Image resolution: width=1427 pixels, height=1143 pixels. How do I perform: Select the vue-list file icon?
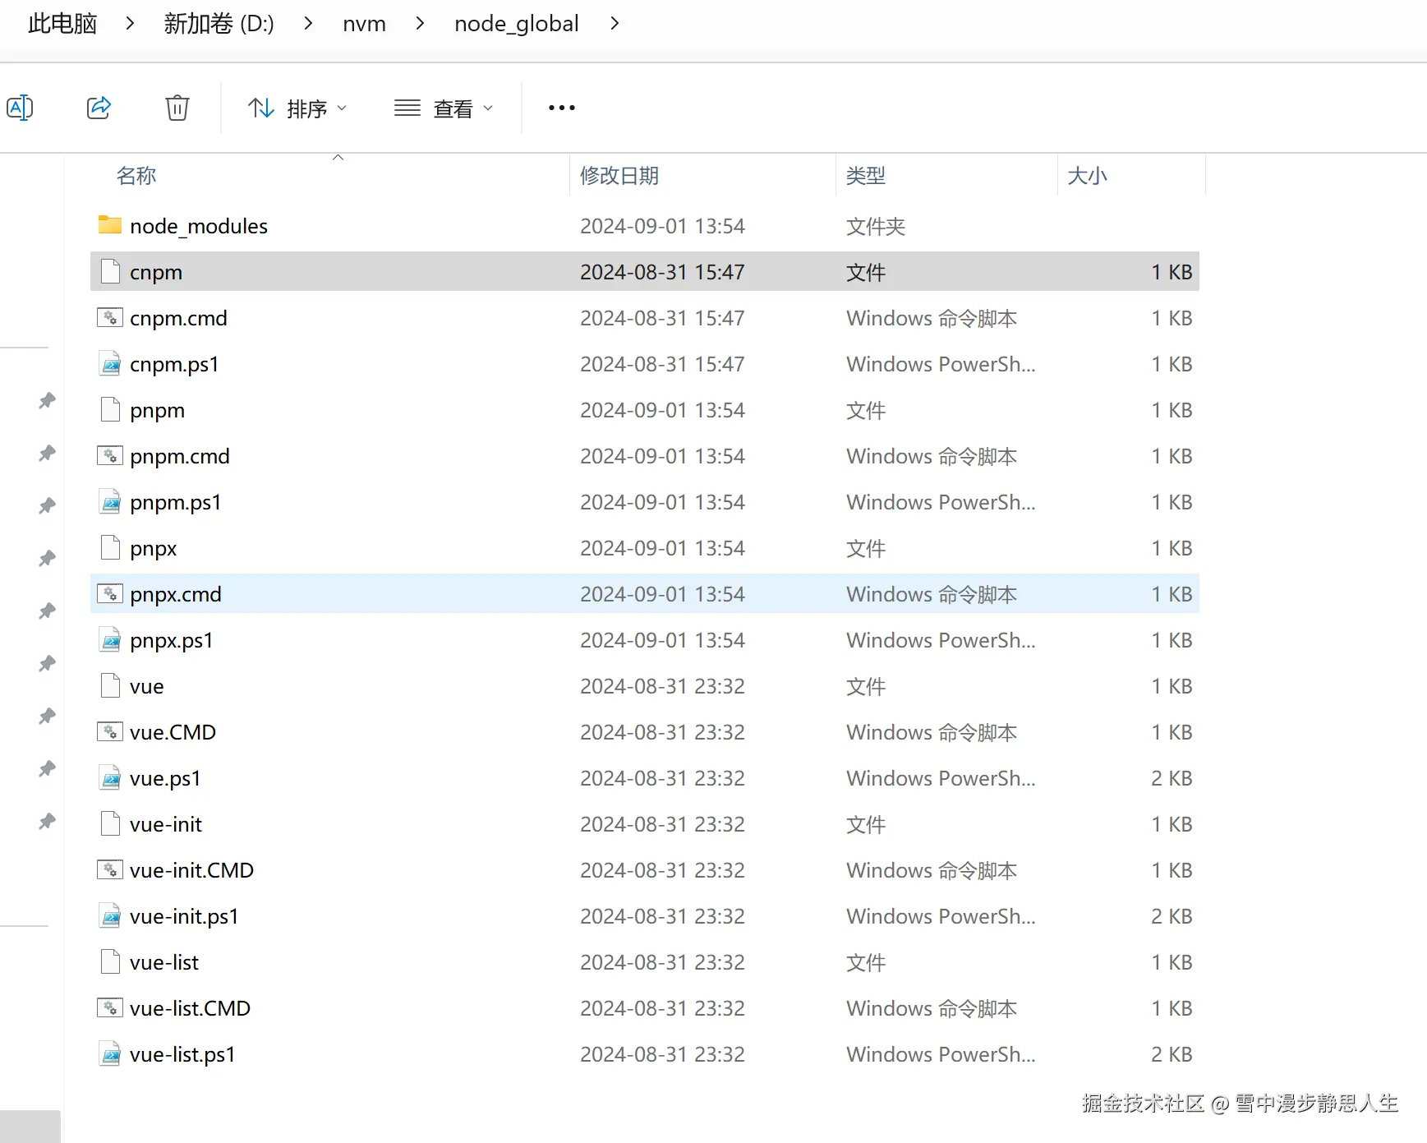[x=110, y=961]
